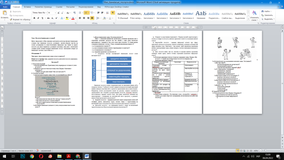Select the Format Painter tool
Viewport: 284px width, 160px height.
point(20,19)
